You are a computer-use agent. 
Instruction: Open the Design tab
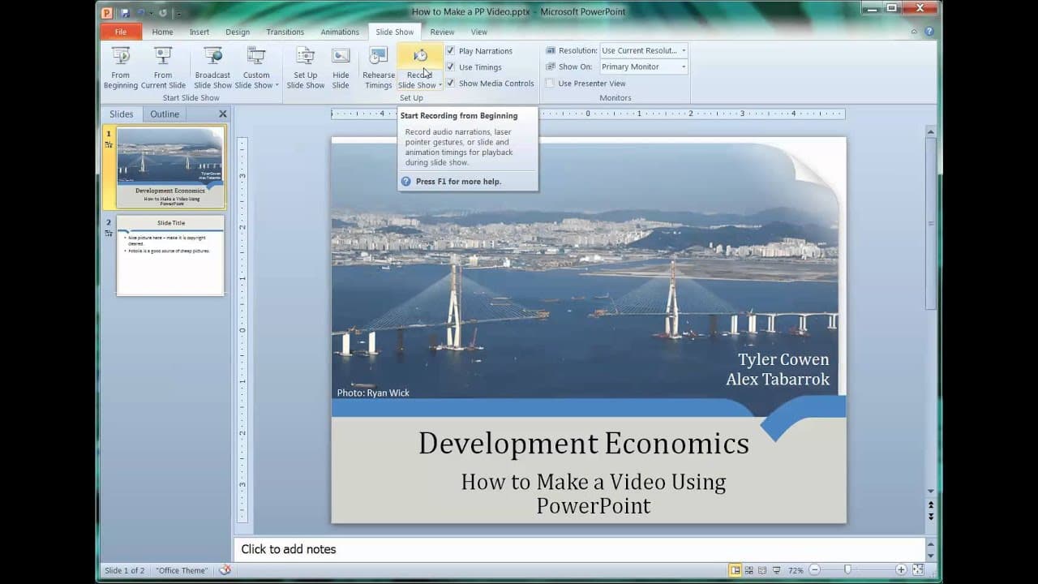(x=238, y=32)
